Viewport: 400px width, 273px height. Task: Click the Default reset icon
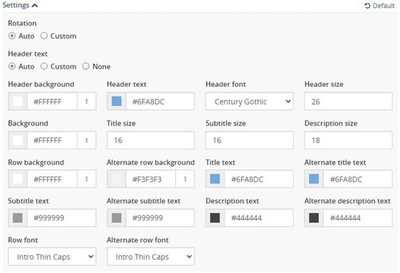[367, 5]
